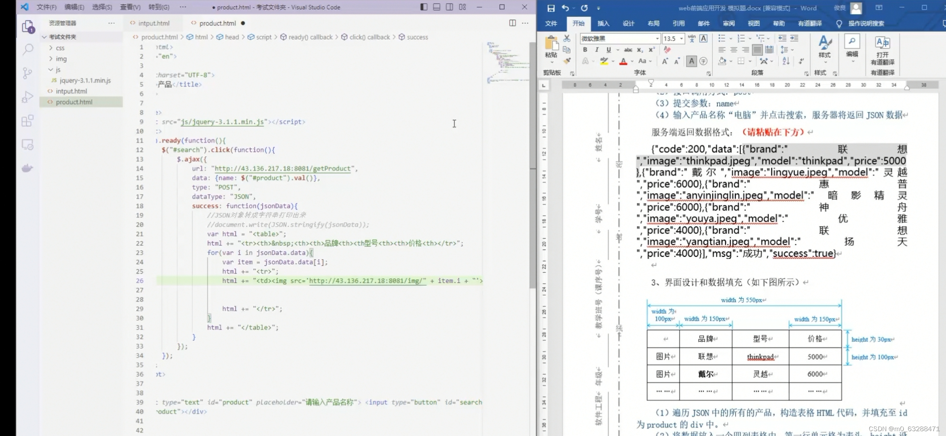Toggle italic formatting in Word
The width and height of the screenshot is (946, 436).
597,50
